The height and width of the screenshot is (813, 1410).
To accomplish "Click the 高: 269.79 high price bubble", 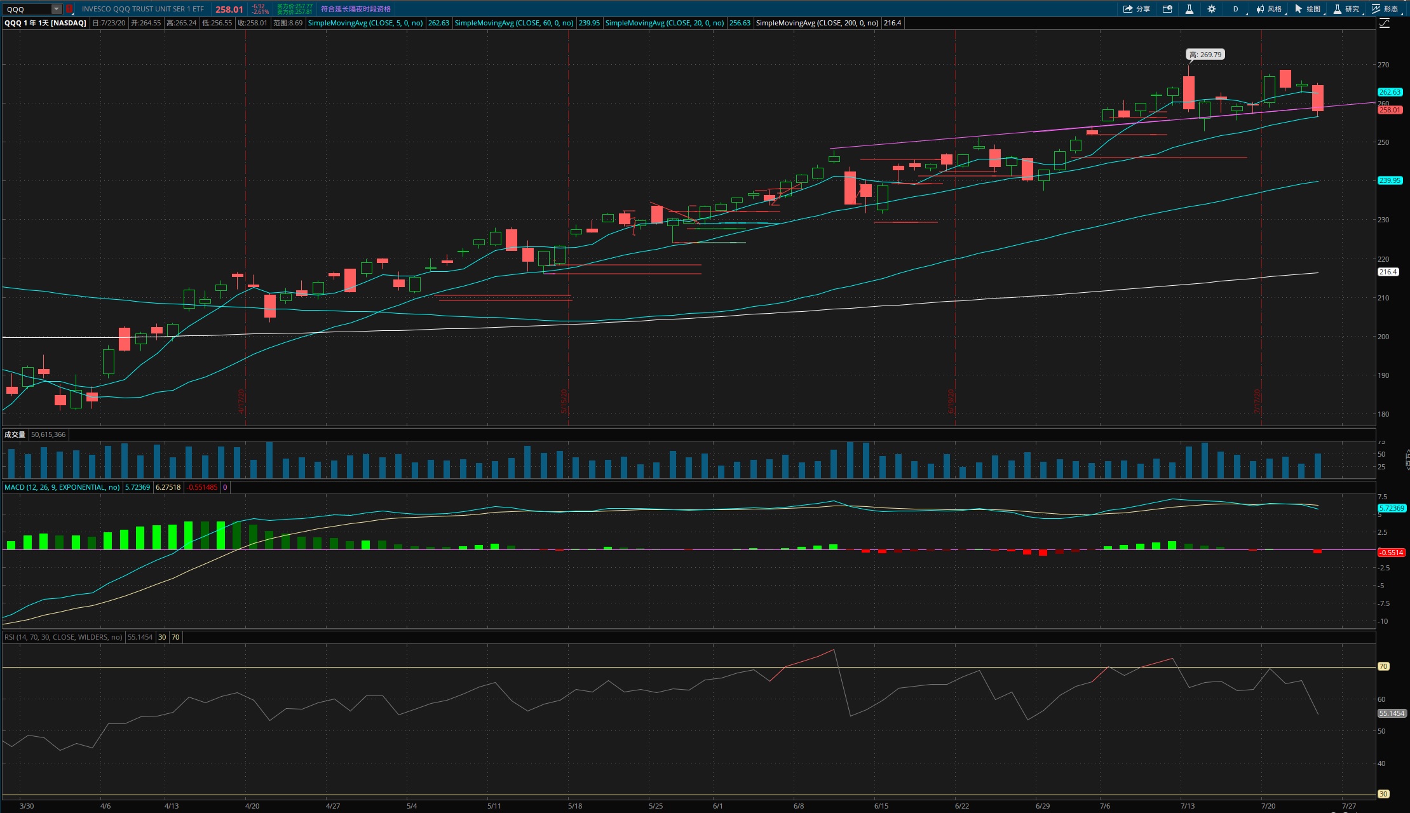I will (x=1205, y=55).
